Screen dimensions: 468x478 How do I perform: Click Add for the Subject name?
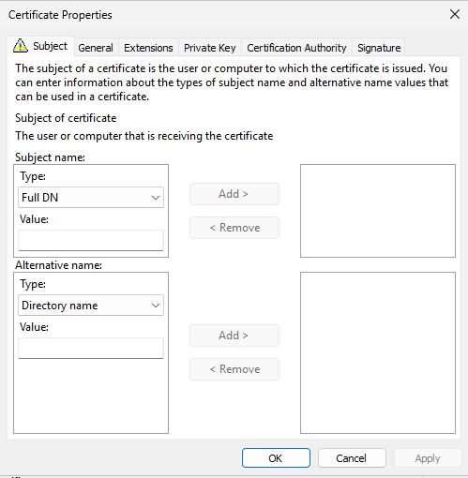(x=234, y=194)
